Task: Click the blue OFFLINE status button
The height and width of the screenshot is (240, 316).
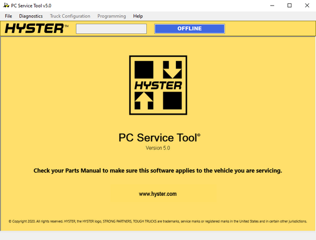Action: (190, 29)
